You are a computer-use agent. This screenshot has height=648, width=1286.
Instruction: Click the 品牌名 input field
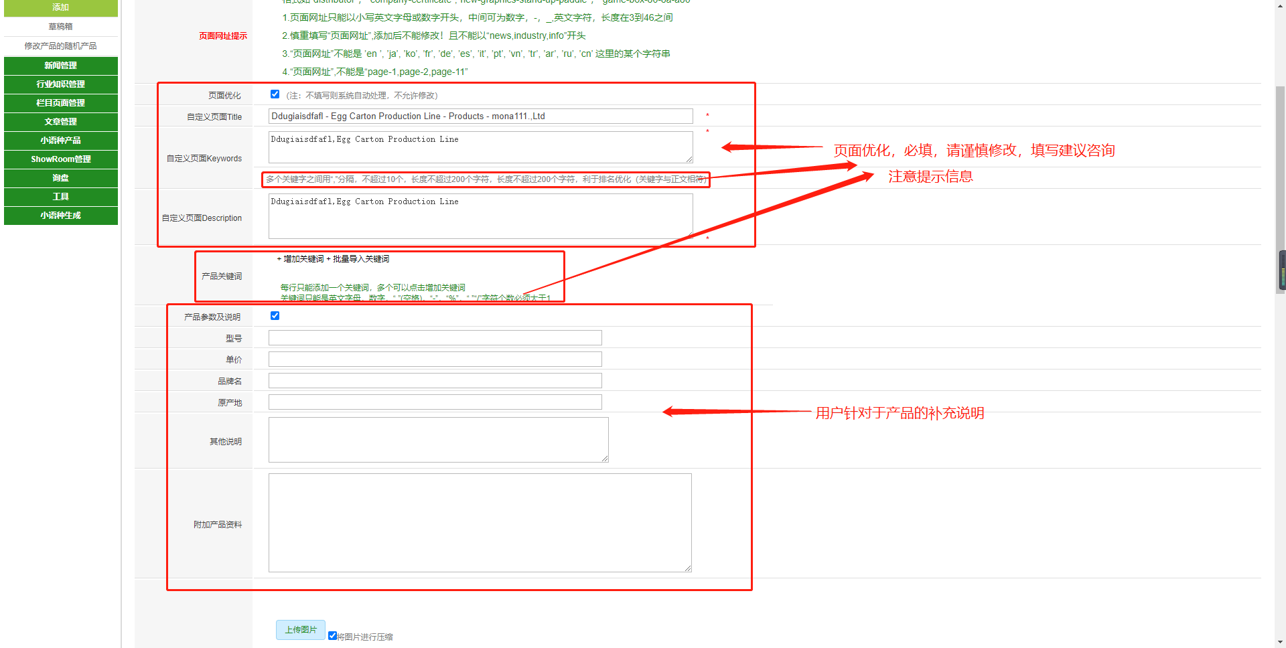(x=435, y=381)
